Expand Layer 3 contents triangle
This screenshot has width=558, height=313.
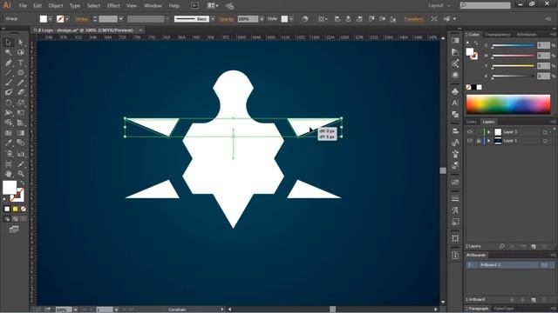(489, 132)
